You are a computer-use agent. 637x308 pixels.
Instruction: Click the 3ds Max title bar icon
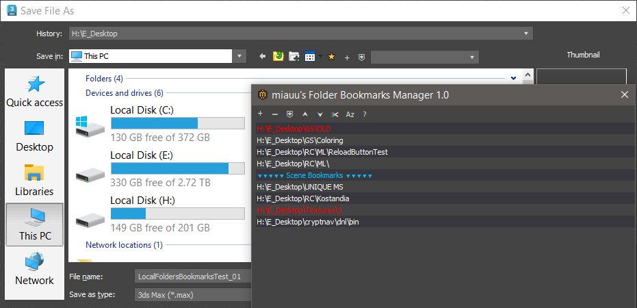[x=12, y=10]
